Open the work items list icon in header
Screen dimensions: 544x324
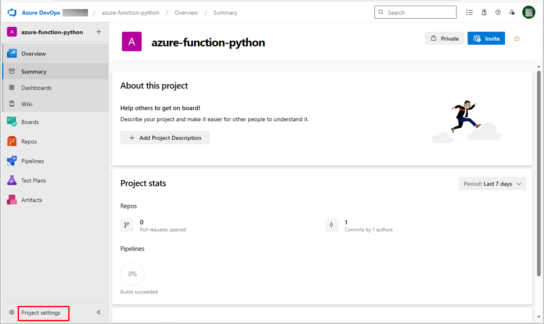pyautogui.click(x=469, y=12)
